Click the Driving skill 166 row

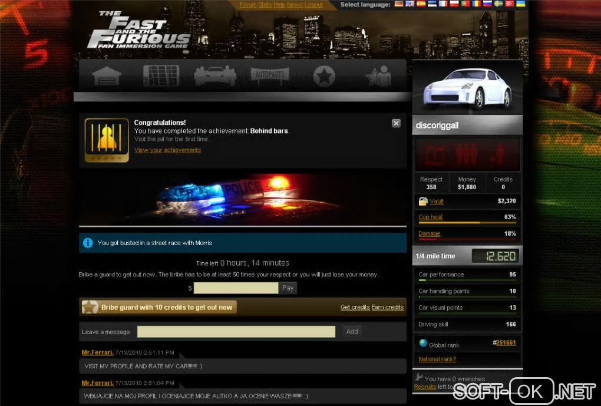[467, 324]
